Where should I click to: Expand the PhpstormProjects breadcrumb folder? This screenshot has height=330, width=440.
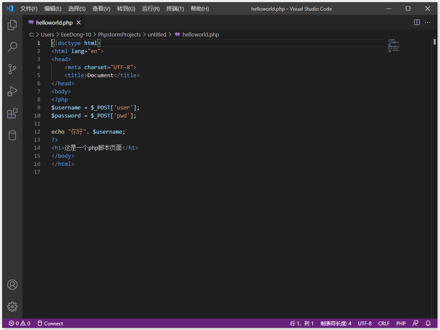119,35
